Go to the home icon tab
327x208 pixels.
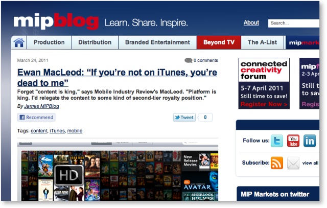tap(19, 42)
